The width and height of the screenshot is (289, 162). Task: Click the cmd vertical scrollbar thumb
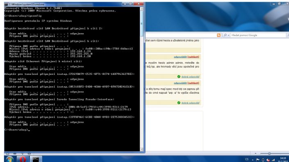click(x=141, y=23)
